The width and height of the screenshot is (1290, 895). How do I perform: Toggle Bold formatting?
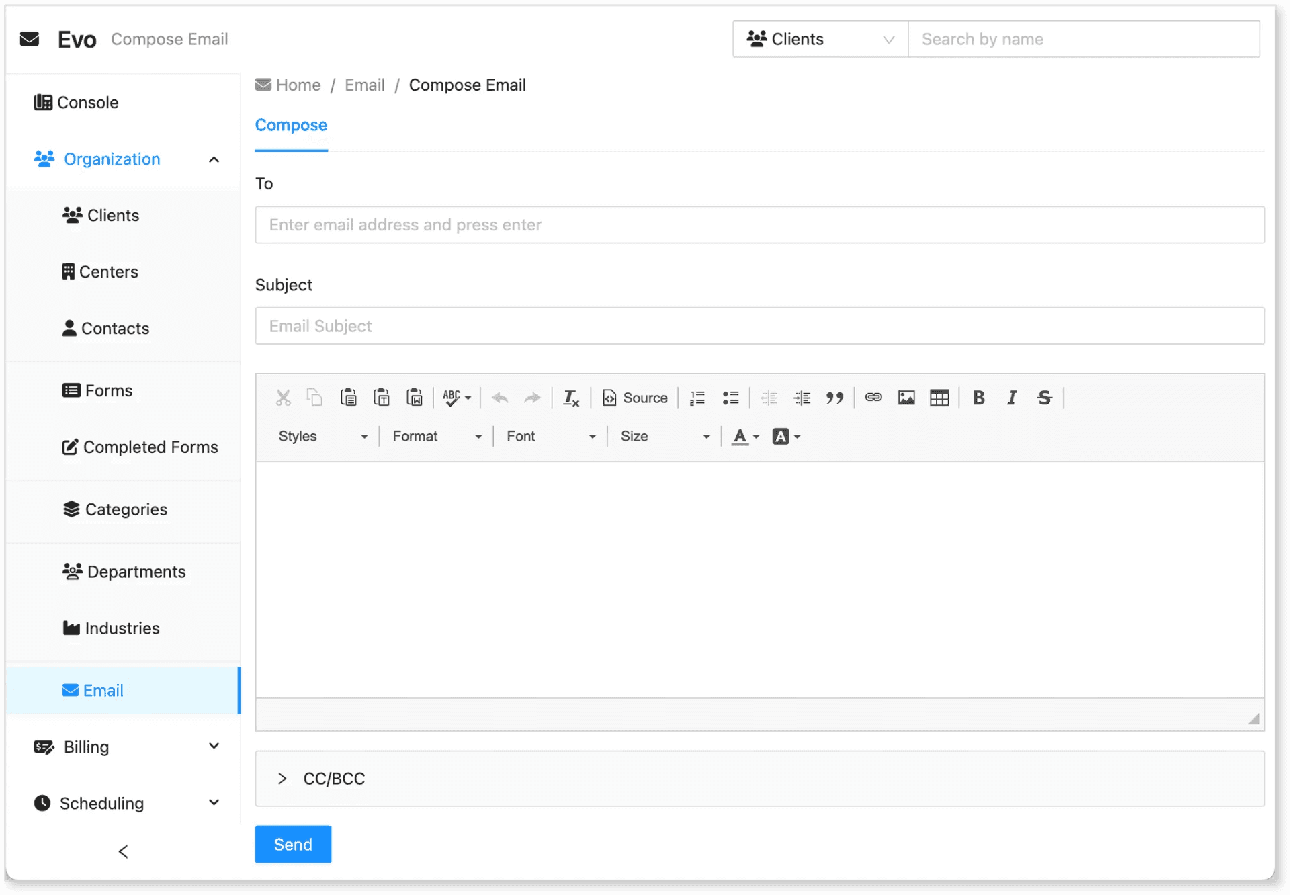(x=979, y=398)
